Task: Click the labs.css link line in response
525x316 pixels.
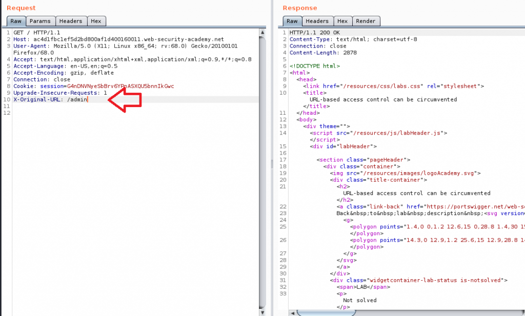Action: click(x=393, y=86)
